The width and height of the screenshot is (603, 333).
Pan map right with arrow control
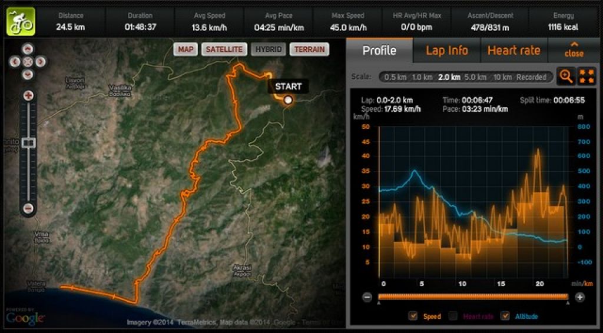[40, 61]
